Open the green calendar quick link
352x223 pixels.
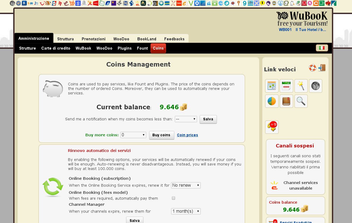coord(286,86)
